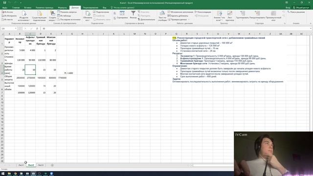The height and width of the screenshot is (176, 313).
Task: Click Консолидация in the ribbon
Action: coord(203,12)
